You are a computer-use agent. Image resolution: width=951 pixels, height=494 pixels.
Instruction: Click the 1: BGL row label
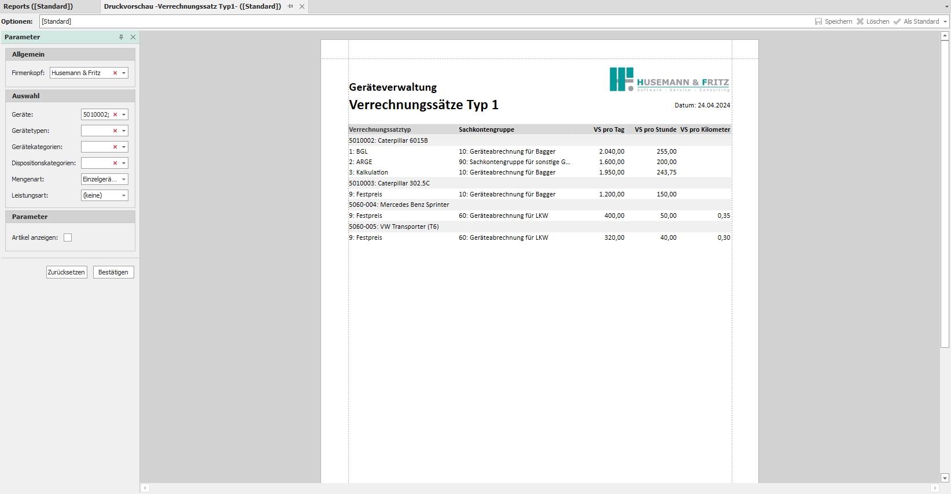[x=358, y=151]
